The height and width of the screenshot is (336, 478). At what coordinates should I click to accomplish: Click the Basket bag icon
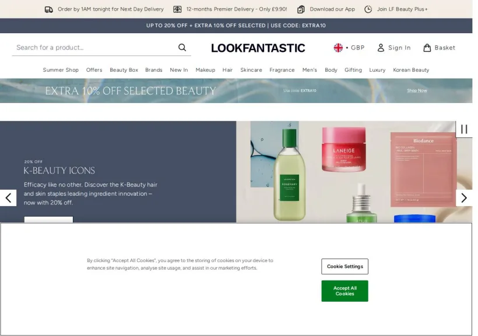[x=427, y=48]
